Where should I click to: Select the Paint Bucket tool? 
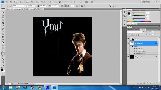tap(3, 42)
